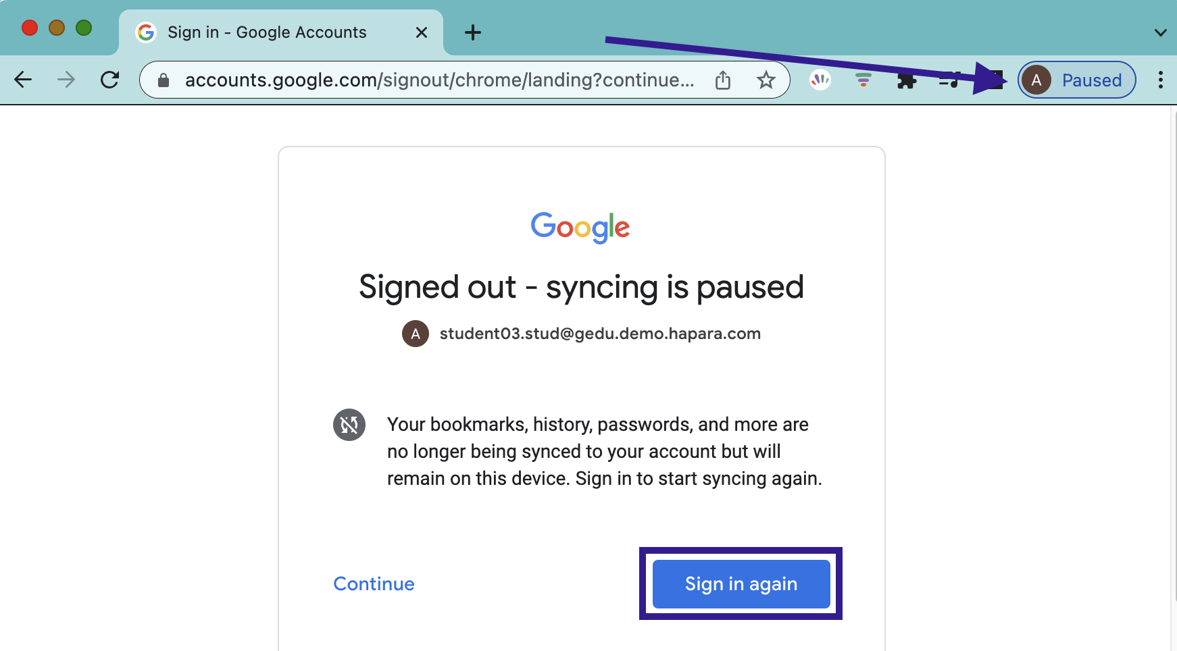1177x651 pixels.
Task: Open the Paused profile button
Action: (1076, 80)
